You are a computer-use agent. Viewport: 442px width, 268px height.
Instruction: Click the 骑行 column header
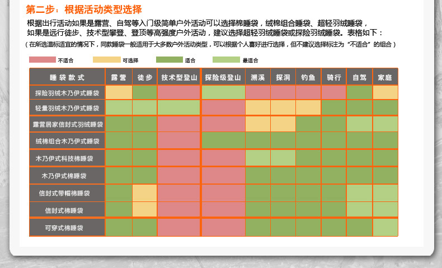[x=333, y=77]
